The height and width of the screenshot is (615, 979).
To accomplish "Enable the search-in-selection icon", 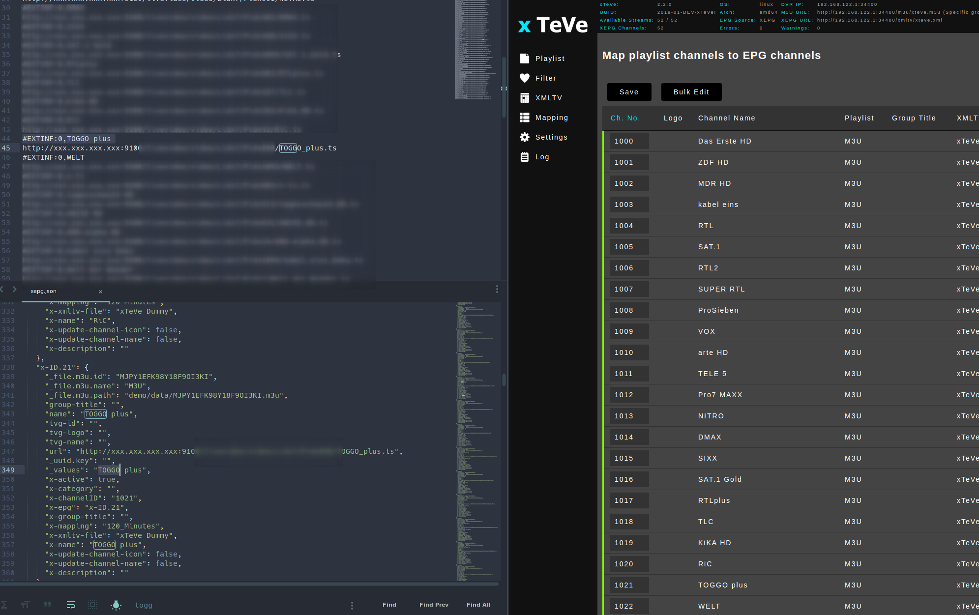I will point(92,604).
